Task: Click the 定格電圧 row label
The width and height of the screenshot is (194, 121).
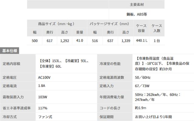Action: point(10,77)
